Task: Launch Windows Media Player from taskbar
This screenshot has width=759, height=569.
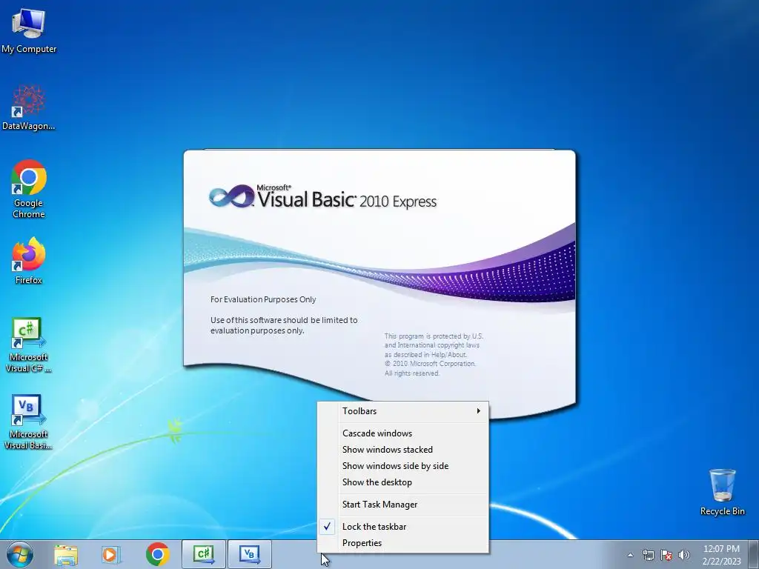Action: coord(111,554)
